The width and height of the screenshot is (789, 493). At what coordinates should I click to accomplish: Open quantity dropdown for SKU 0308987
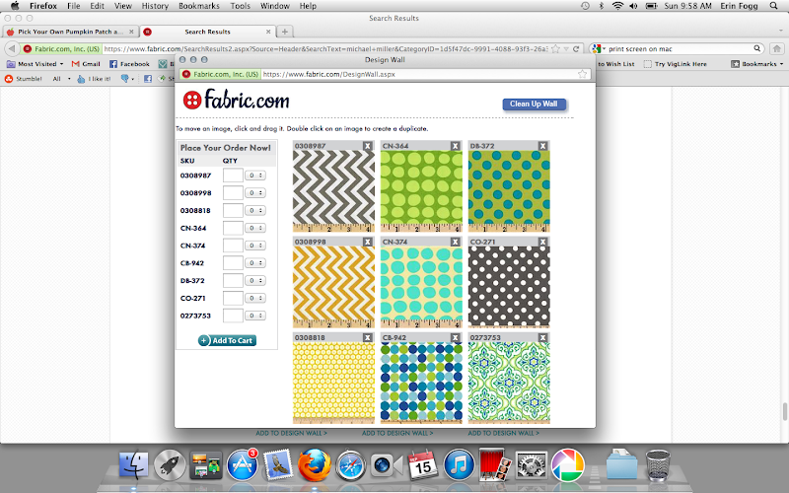pos(255,176)
